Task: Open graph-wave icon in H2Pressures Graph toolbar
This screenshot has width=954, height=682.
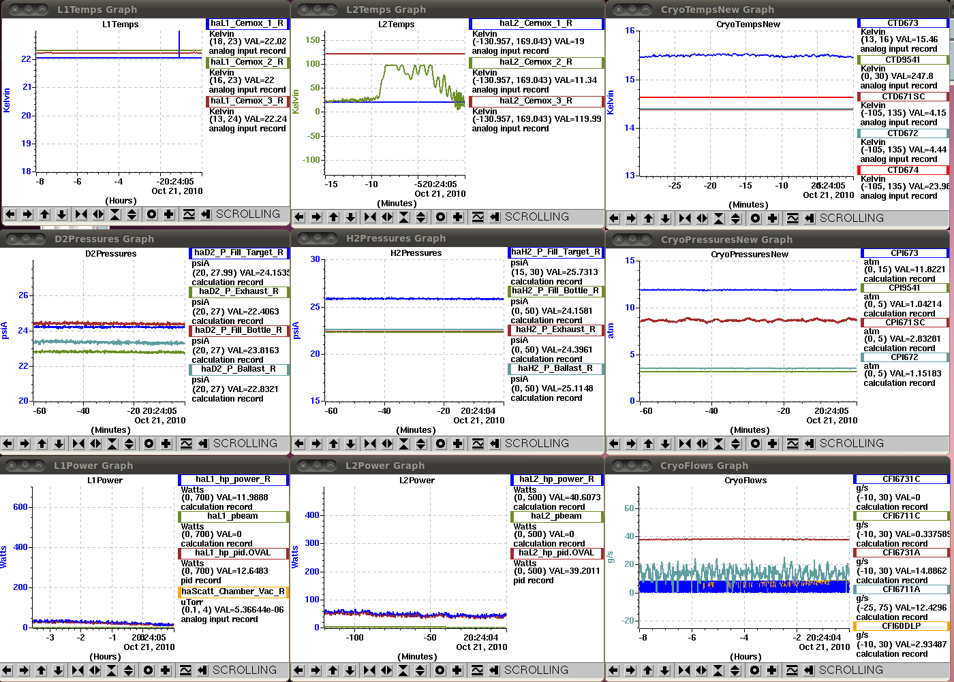Action: click(478, 444)
